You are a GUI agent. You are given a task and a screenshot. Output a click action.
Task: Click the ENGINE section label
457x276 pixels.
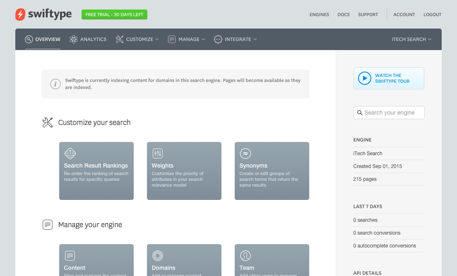point(362,140)
